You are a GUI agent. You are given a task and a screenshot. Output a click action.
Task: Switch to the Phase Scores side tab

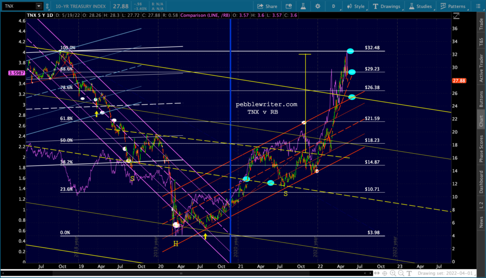[x=481, y=148]
